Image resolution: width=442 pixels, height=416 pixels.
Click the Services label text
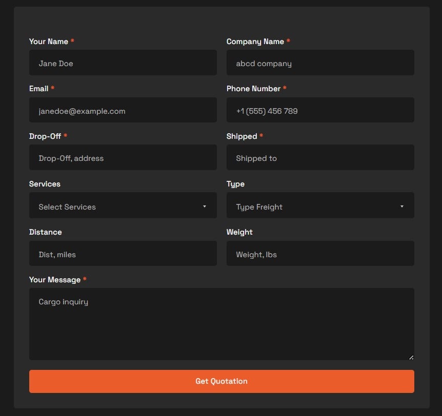[x=45, y=184]
